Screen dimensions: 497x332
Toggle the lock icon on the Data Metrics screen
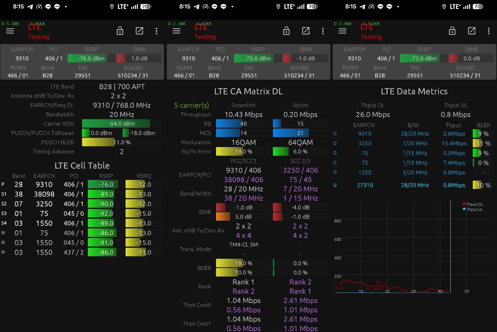tap(452, 31)
